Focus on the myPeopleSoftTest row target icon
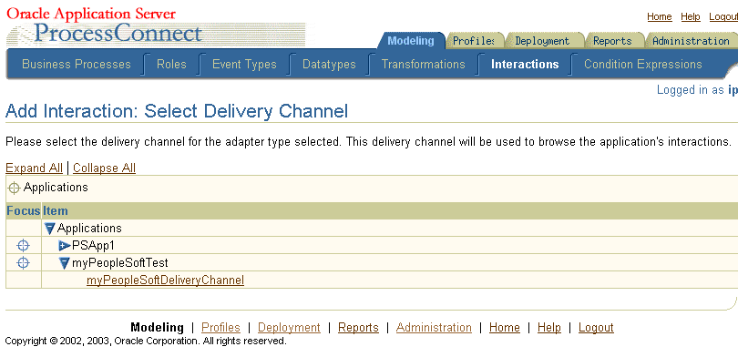738x357 pixels. (x=23, y=262)
